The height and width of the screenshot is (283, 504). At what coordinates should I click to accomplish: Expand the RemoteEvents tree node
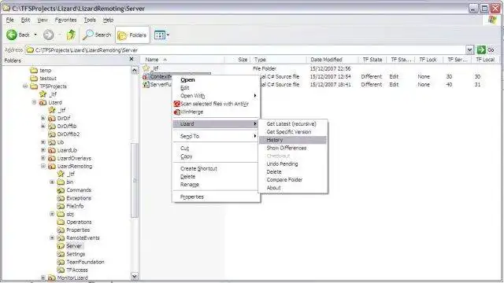point(52,237)
